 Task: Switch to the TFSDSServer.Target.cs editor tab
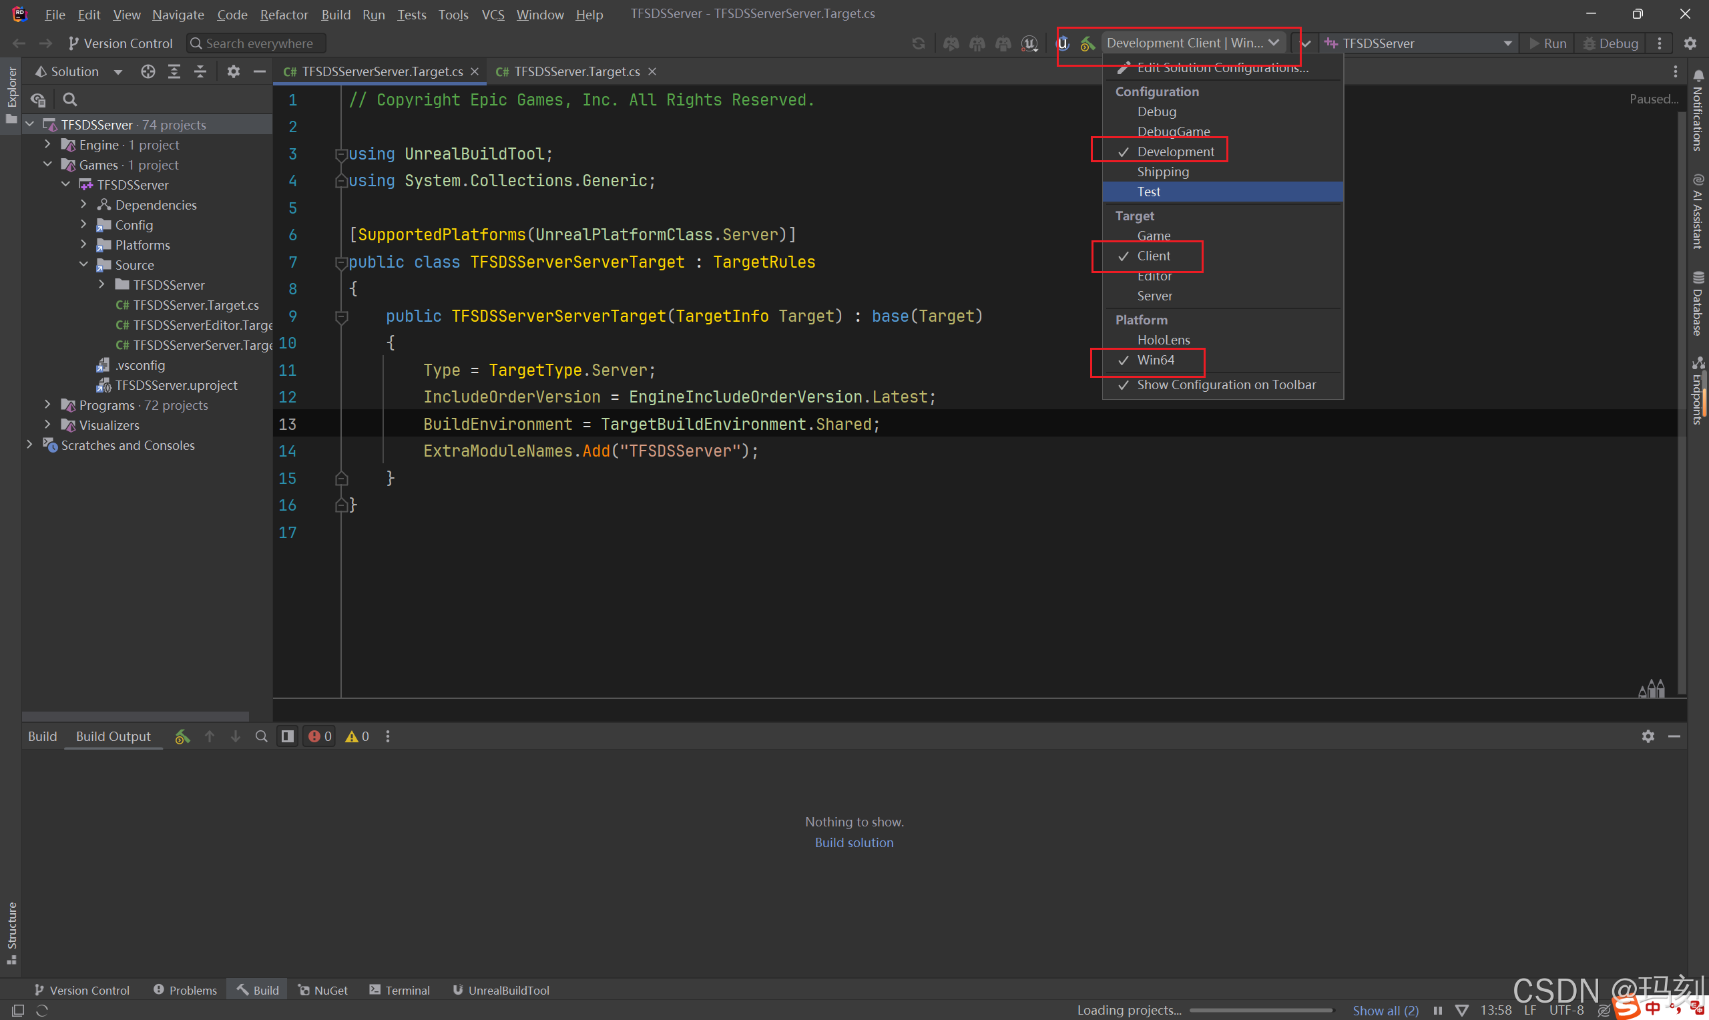(x=577, y=71)
